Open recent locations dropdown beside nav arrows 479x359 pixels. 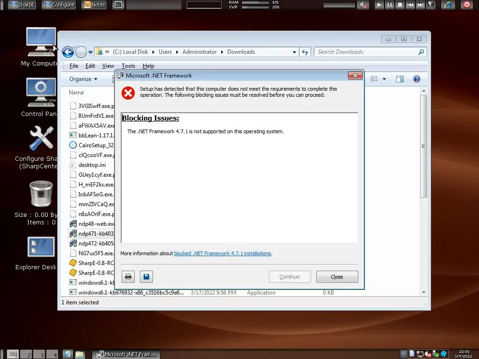90,52
